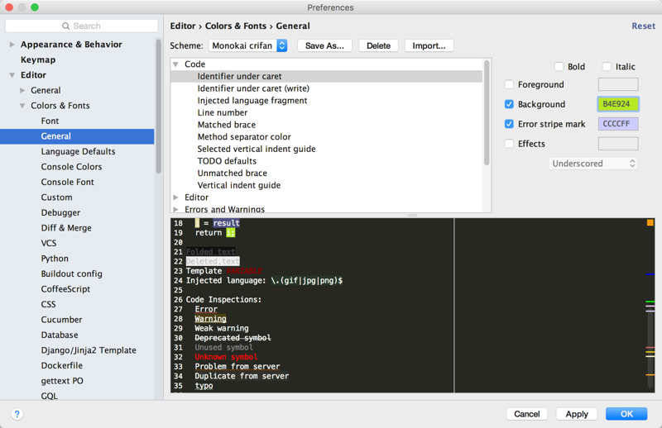Click the Apply button

[x=577, y=414]
